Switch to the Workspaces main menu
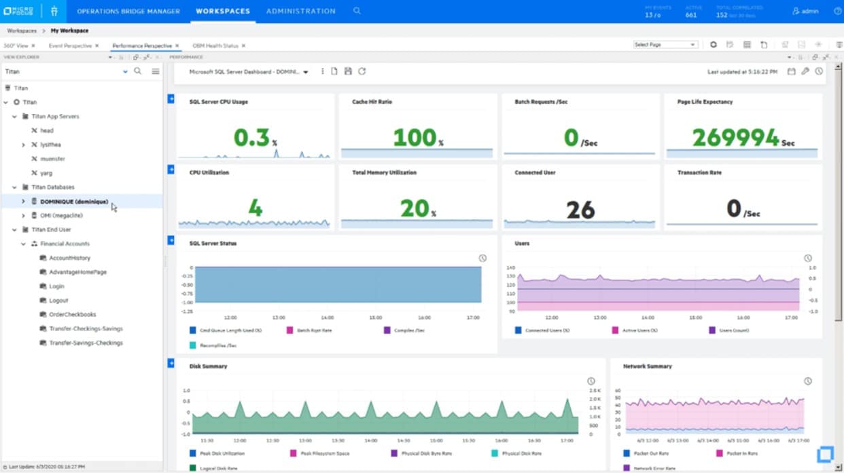 point(223,11)
